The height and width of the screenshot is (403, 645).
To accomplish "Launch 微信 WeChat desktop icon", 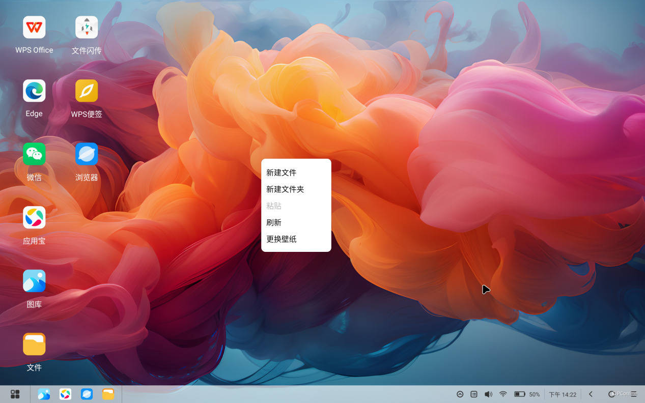I will point(34,154).
